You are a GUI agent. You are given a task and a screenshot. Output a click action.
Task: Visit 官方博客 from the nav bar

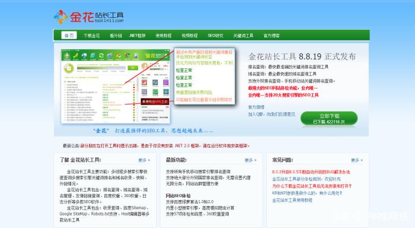pos(272,36)
